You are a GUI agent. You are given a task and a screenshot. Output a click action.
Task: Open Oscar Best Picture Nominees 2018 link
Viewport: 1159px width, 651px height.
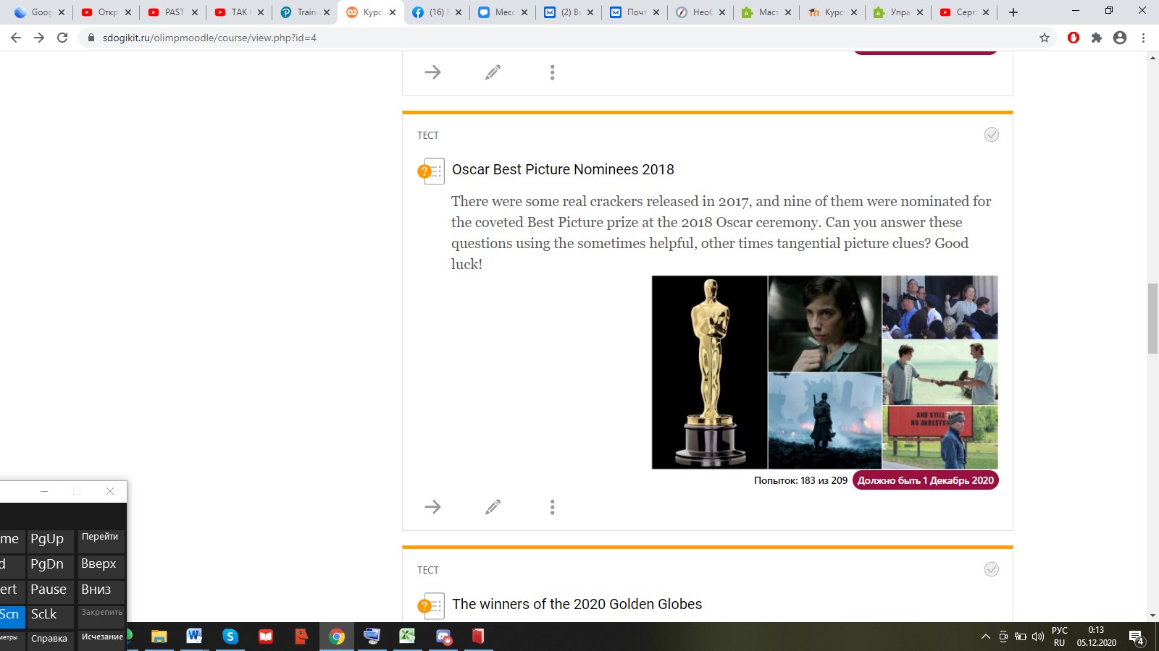[563, 169]
